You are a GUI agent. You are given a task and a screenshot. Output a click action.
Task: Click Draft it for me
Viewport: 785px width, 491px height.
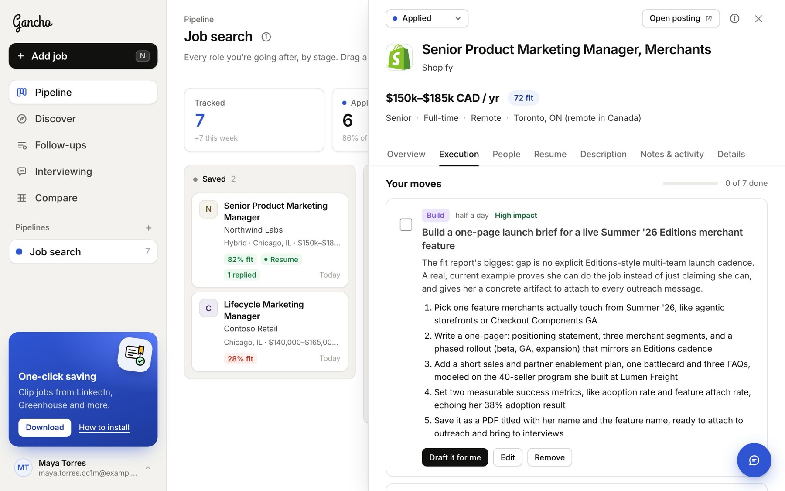tap(455, 457)
